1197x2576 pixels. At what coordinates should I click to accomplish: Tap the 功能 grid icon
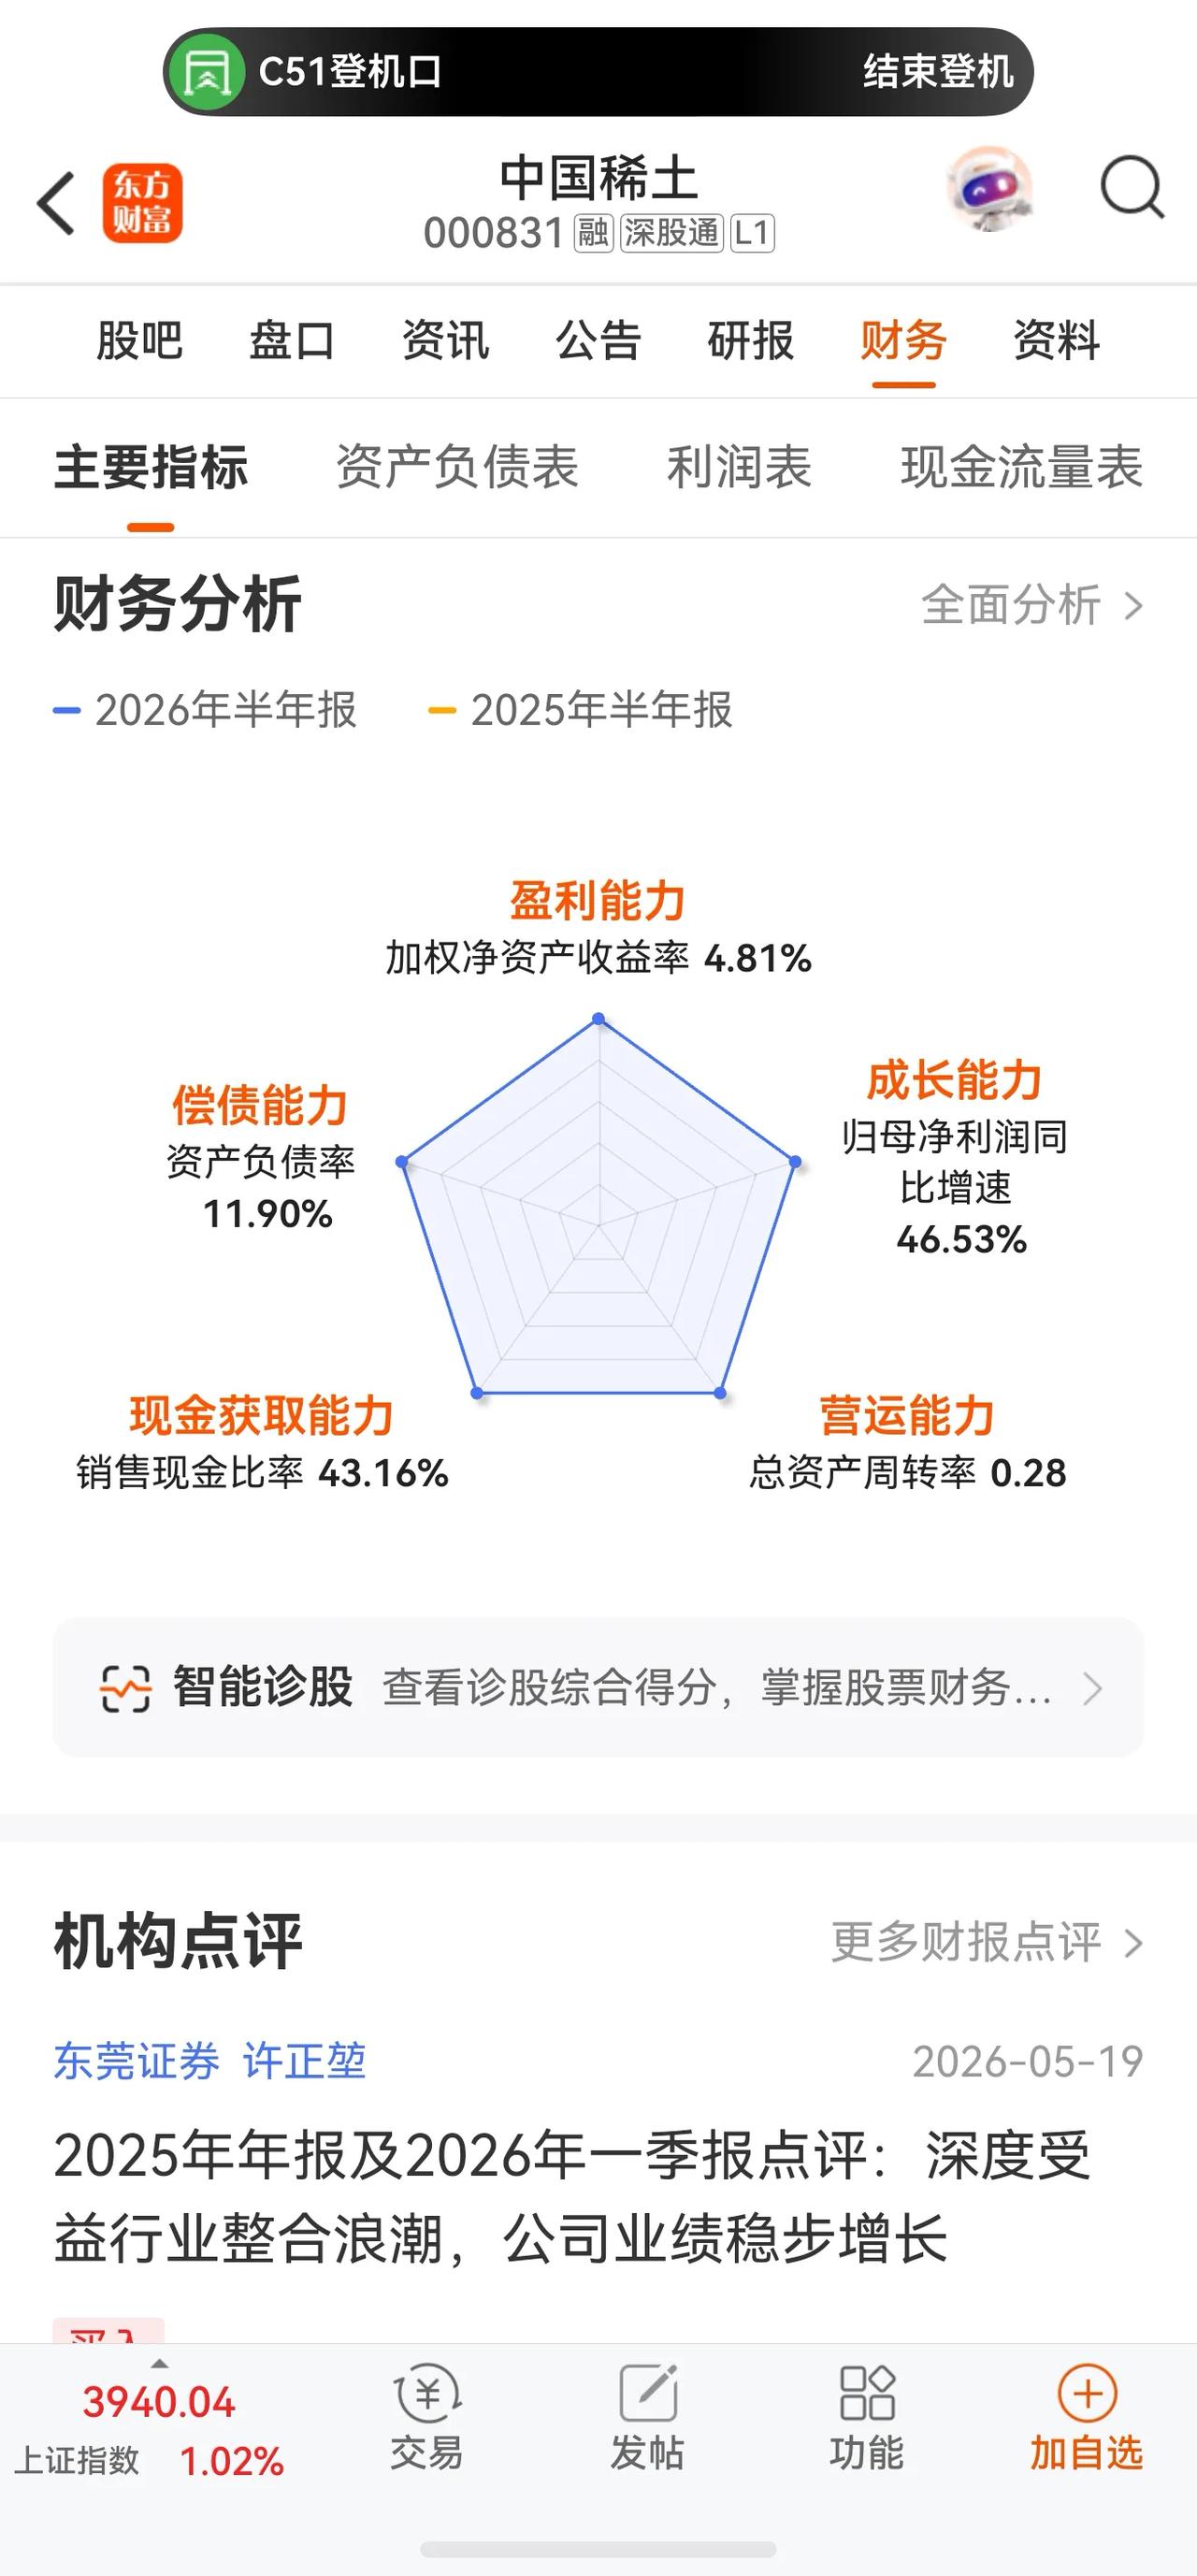click(867, 2392)
